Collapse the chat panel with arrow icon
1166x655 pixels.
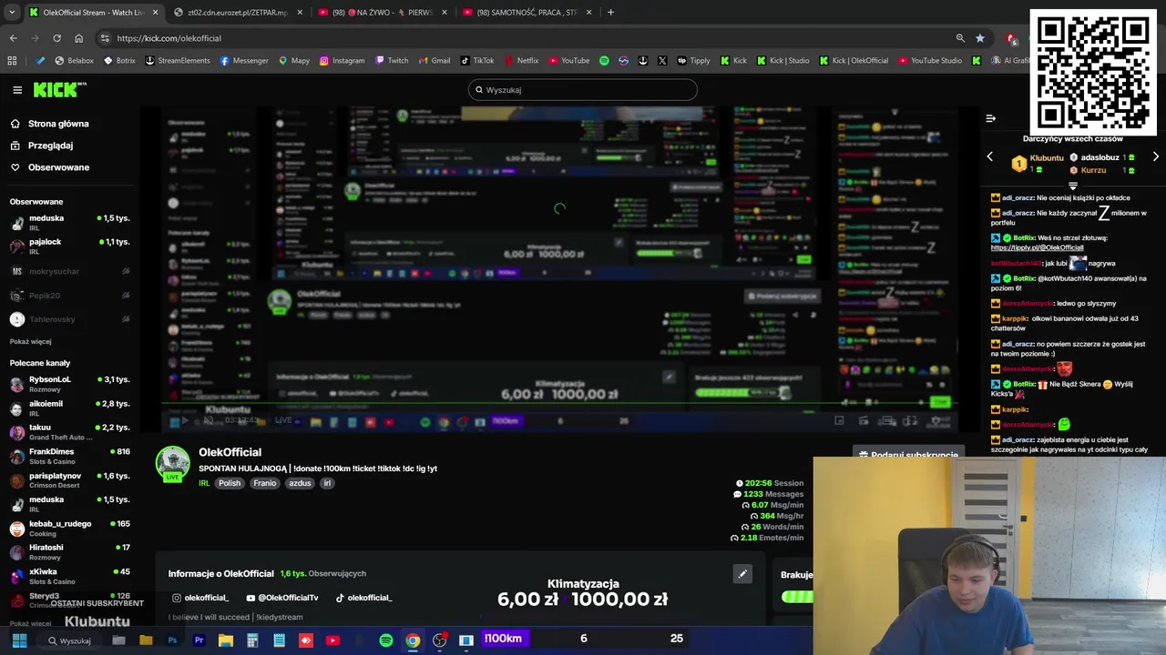990,118
